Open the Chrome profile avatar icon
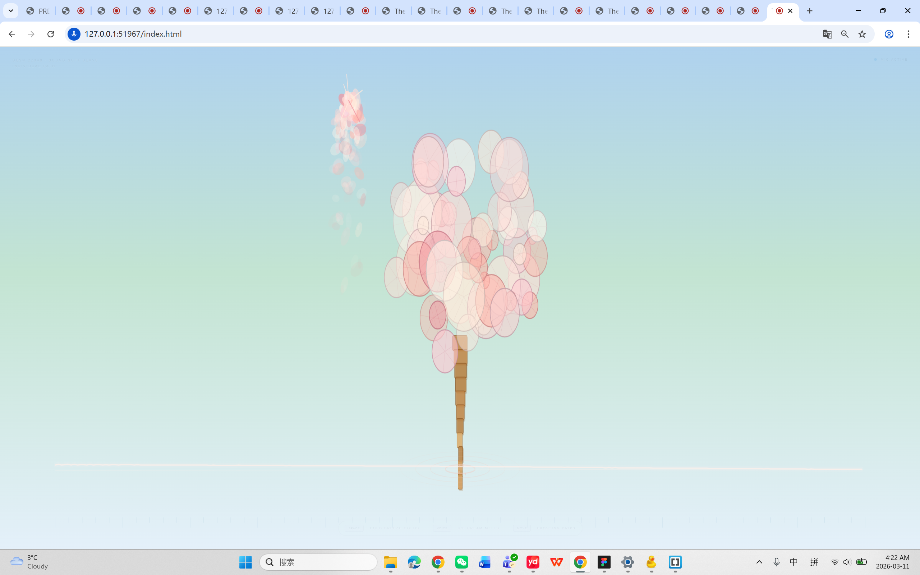This screenshot has width=920, height=575. point(888,34)
